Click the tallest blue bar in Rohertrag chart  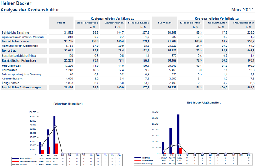coord(54,135)
